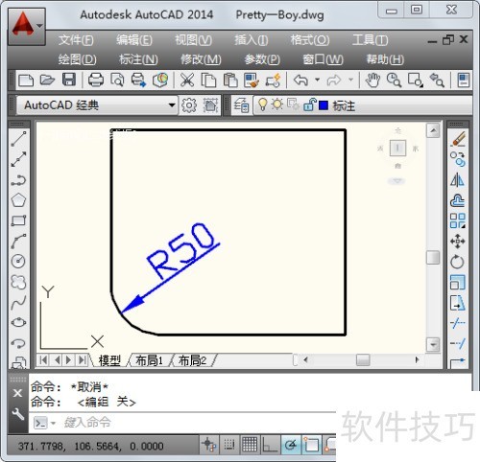
Task: Select the Move modify tool
Action: click(458, 241)
